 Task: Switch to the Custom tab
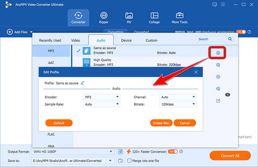coord(151,40)
